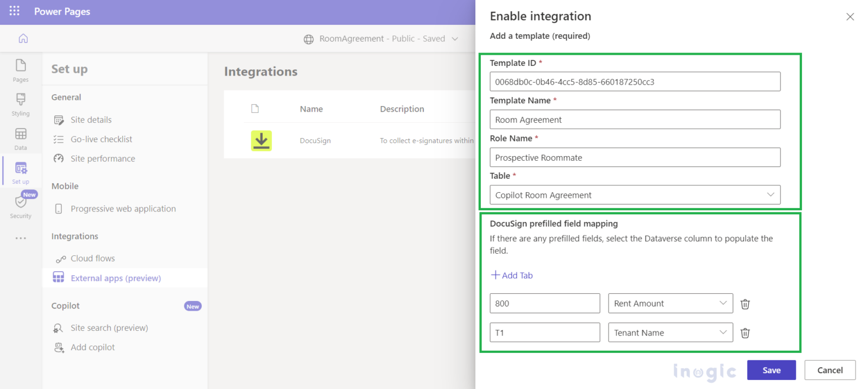Click inside the Template ID field
The width and height of the screenshot is (868, 389).
(635, 81)
